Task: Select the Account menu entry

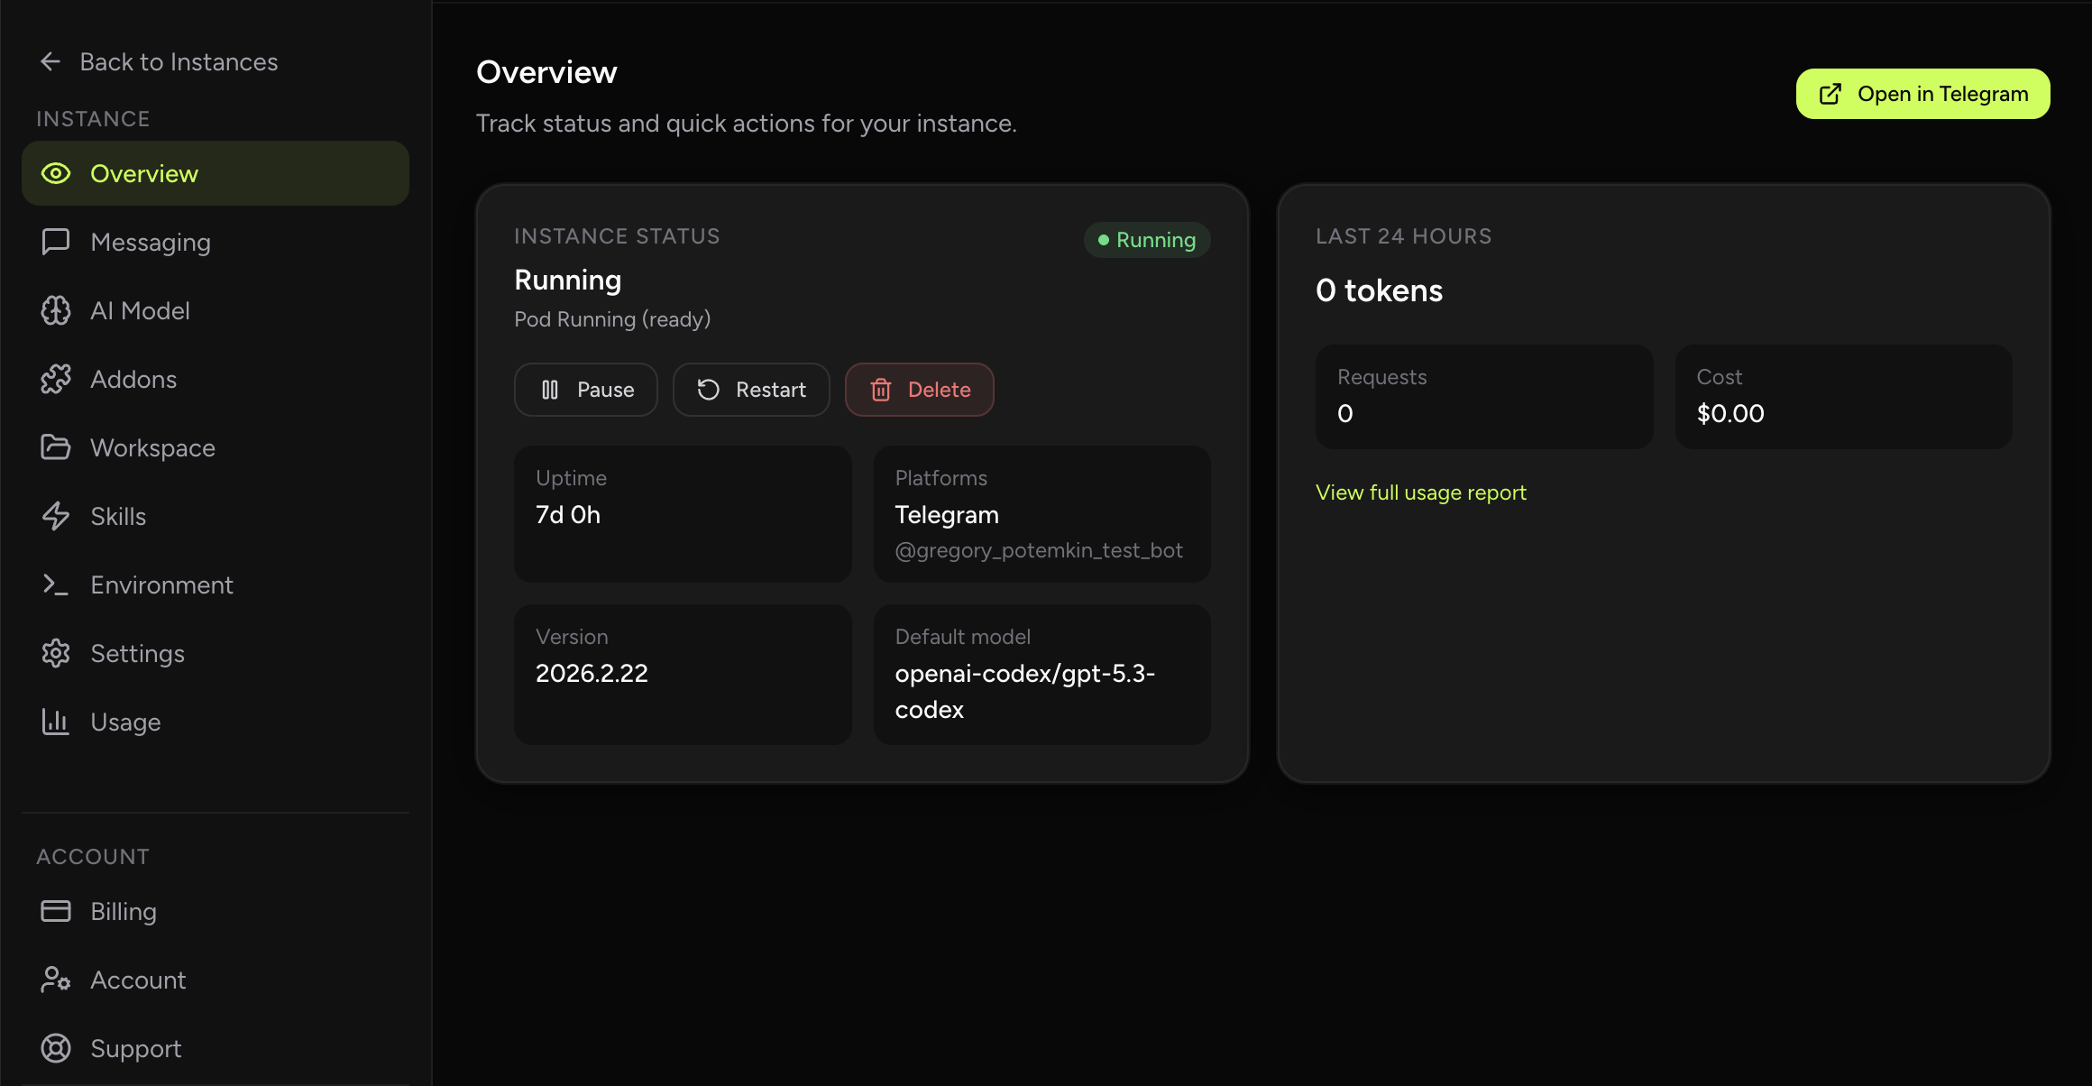Action: click(x=137, y=980)
